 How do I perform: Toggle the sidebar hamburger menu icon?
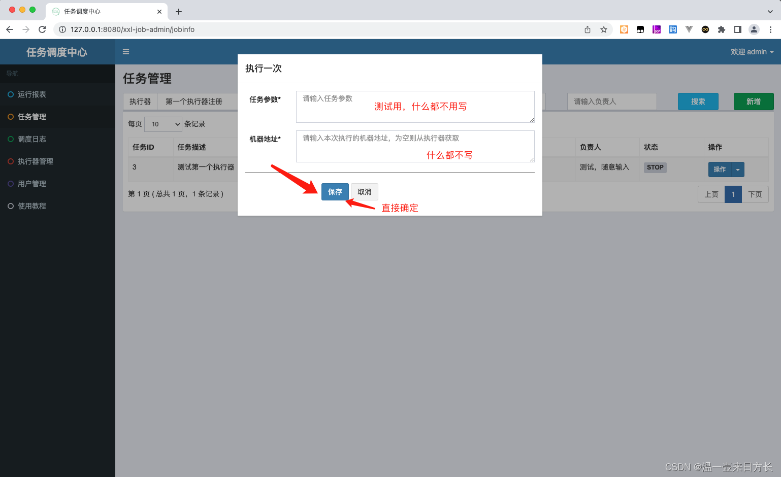(126, 52)
